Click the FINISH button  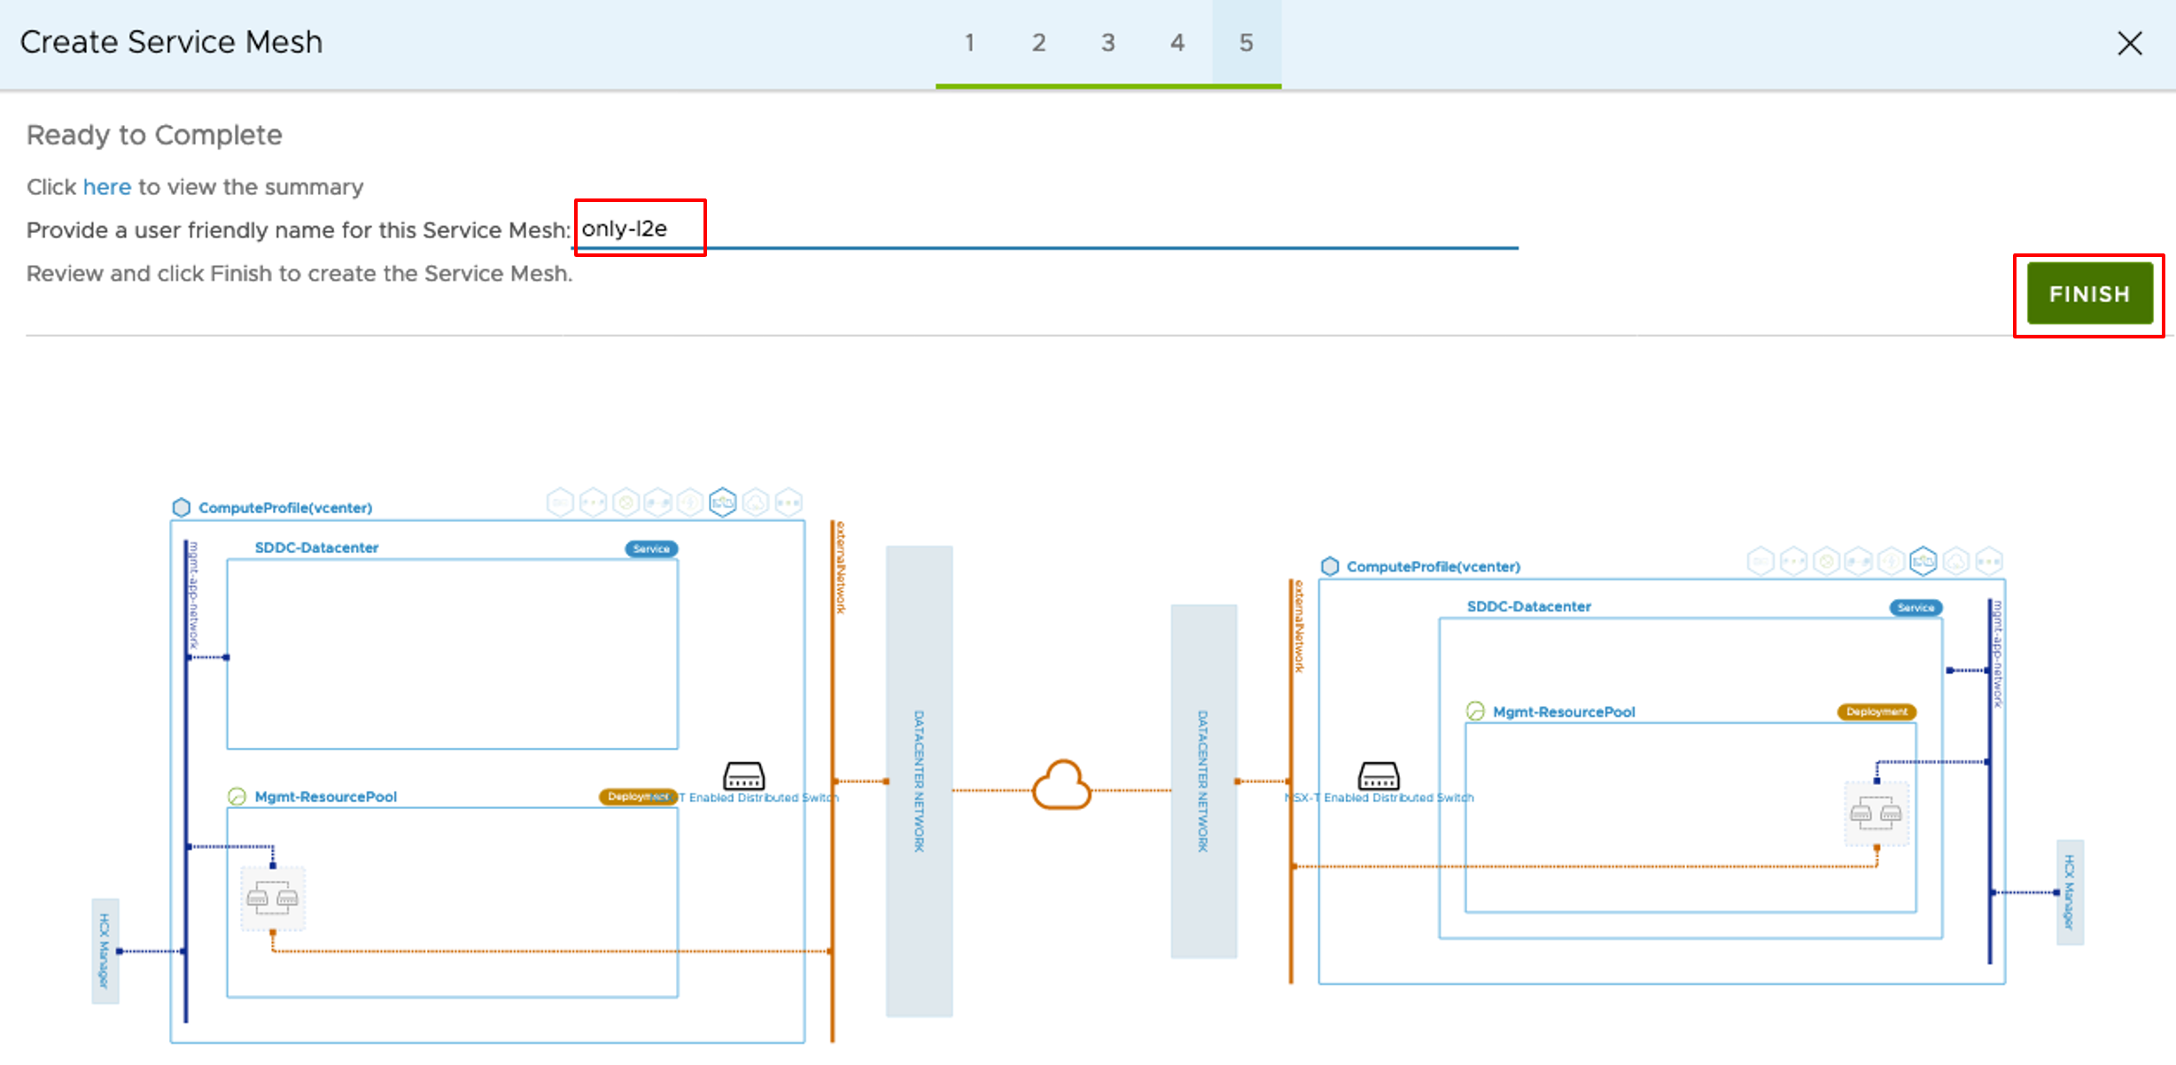click(x=2089, y=294)
